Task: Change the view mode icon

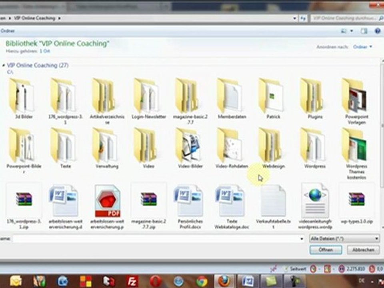Action: [344, 31]
